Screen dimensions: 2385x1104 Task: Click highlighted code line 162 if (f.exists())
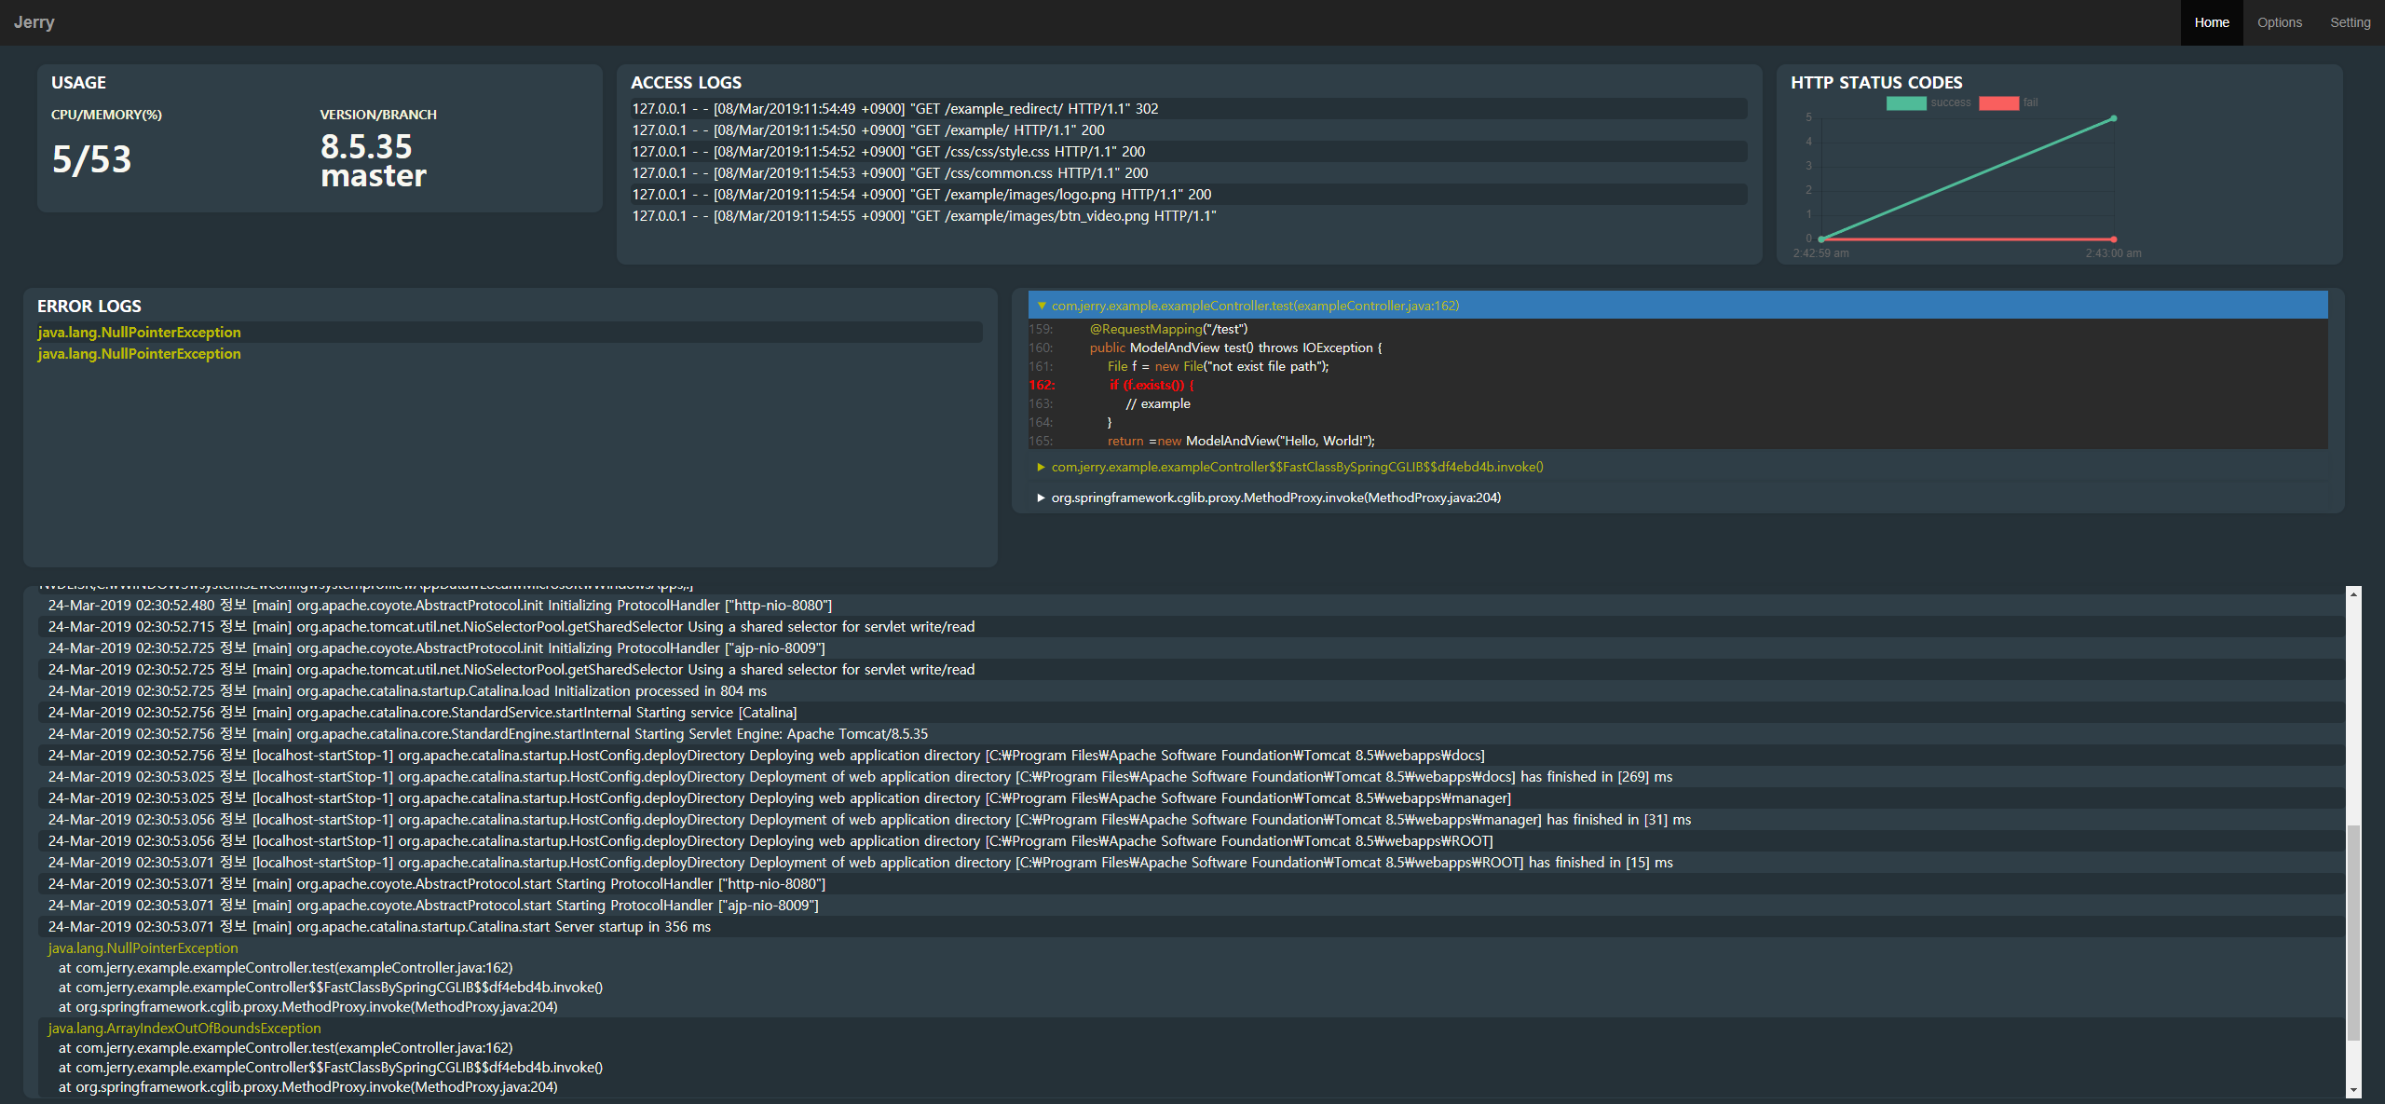(x=1678, y=385)
